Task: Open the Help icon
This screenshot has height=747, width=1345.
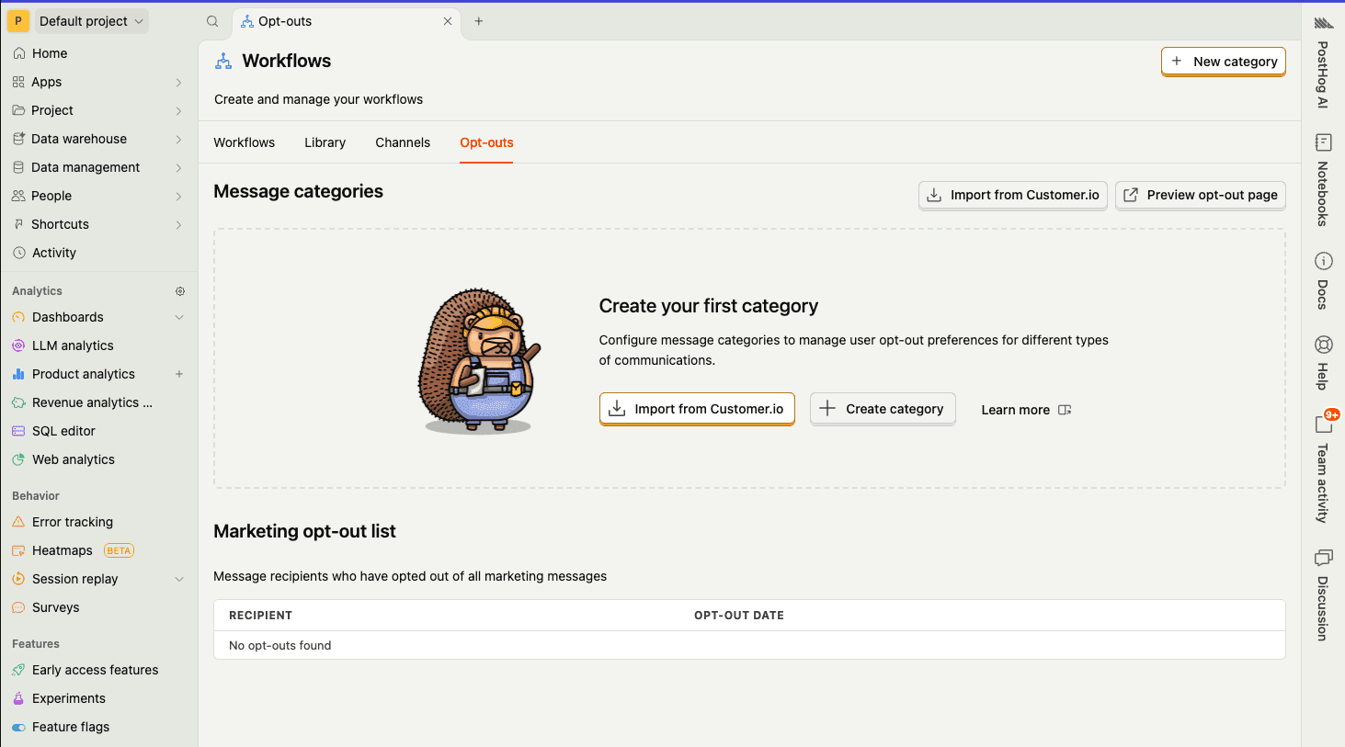Action: (1323, 345)
